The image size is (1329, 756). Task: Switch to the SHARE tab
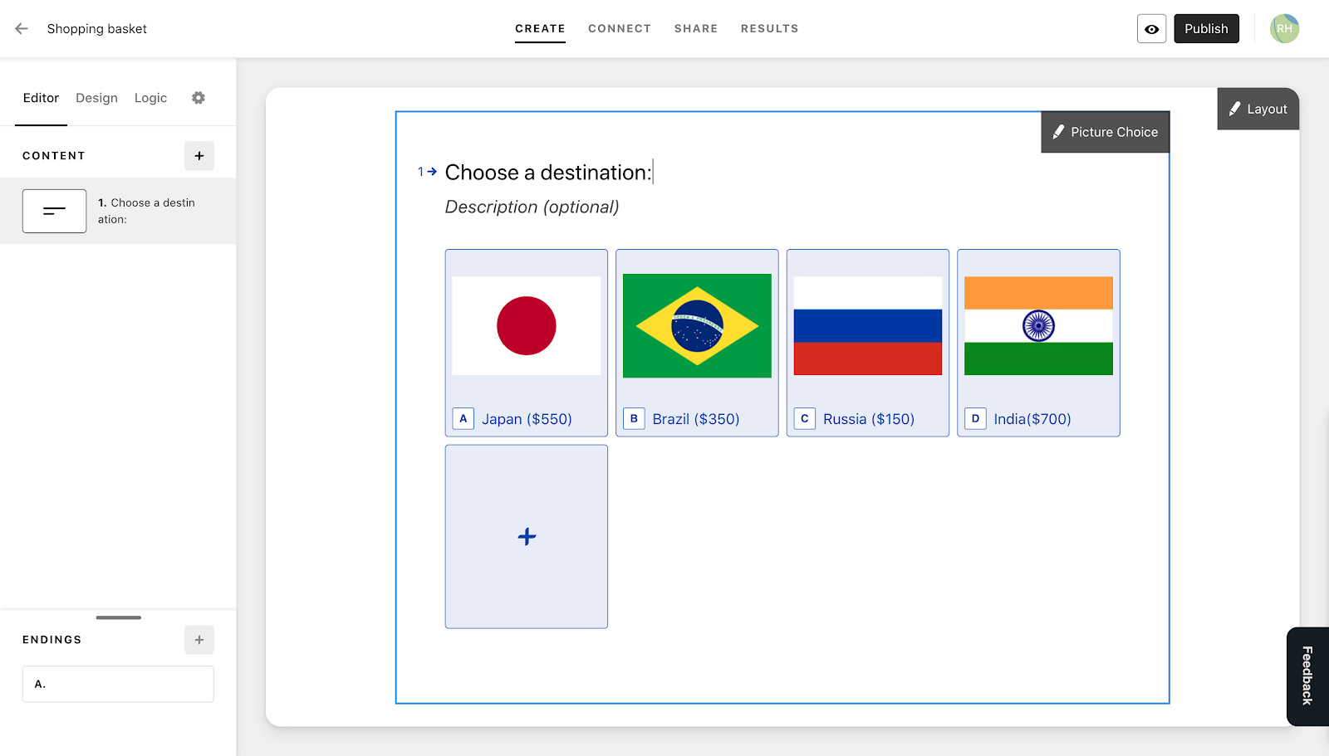[696, 28]
